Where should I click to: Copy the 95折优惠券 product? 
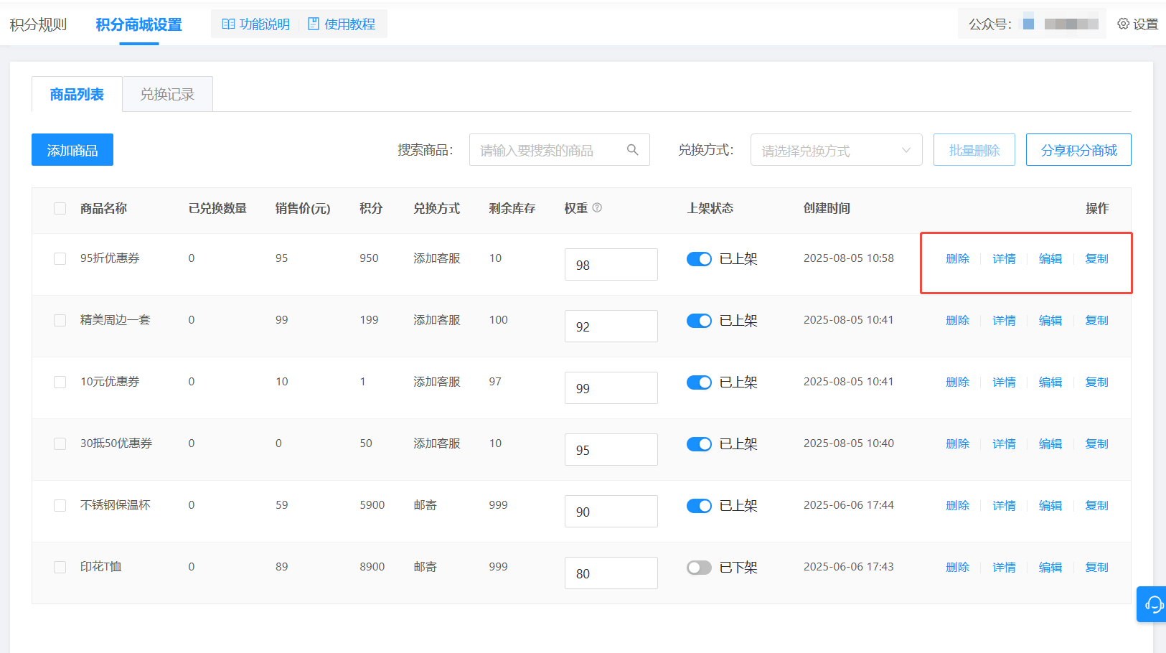[x=1096, y=259]
